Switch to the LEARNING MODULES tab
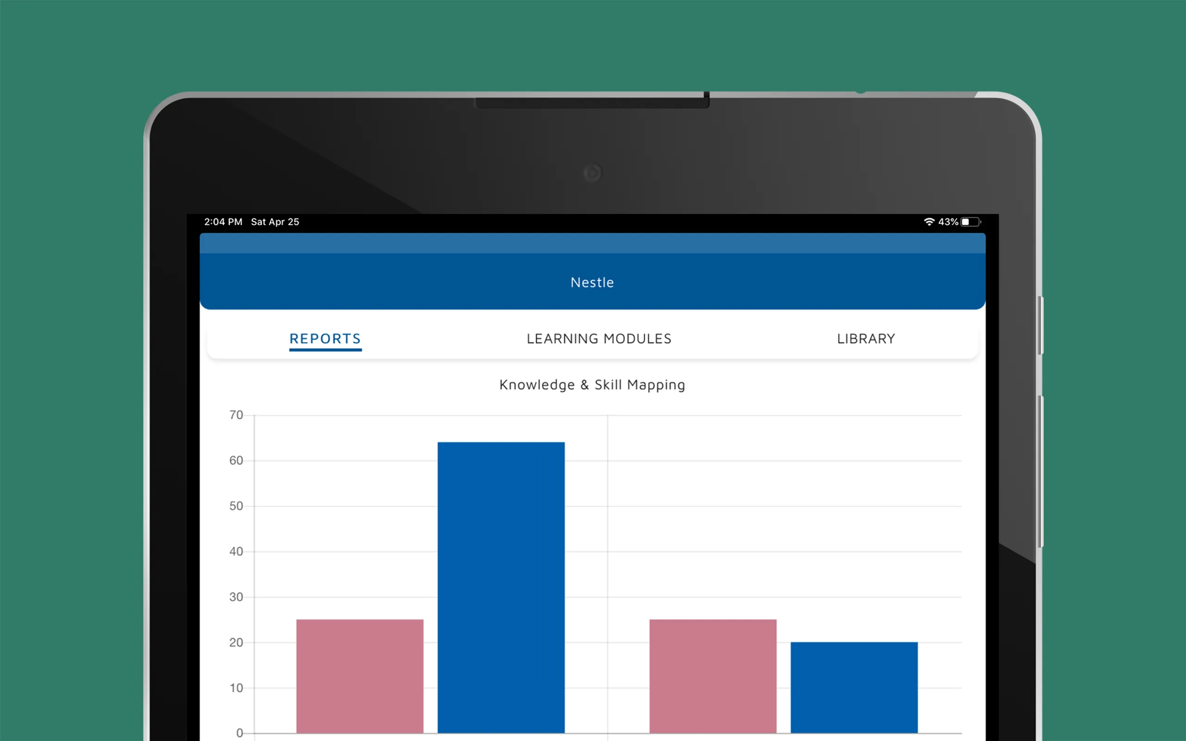The width and height of the screenshot is (1186, 741). [599, 339]
